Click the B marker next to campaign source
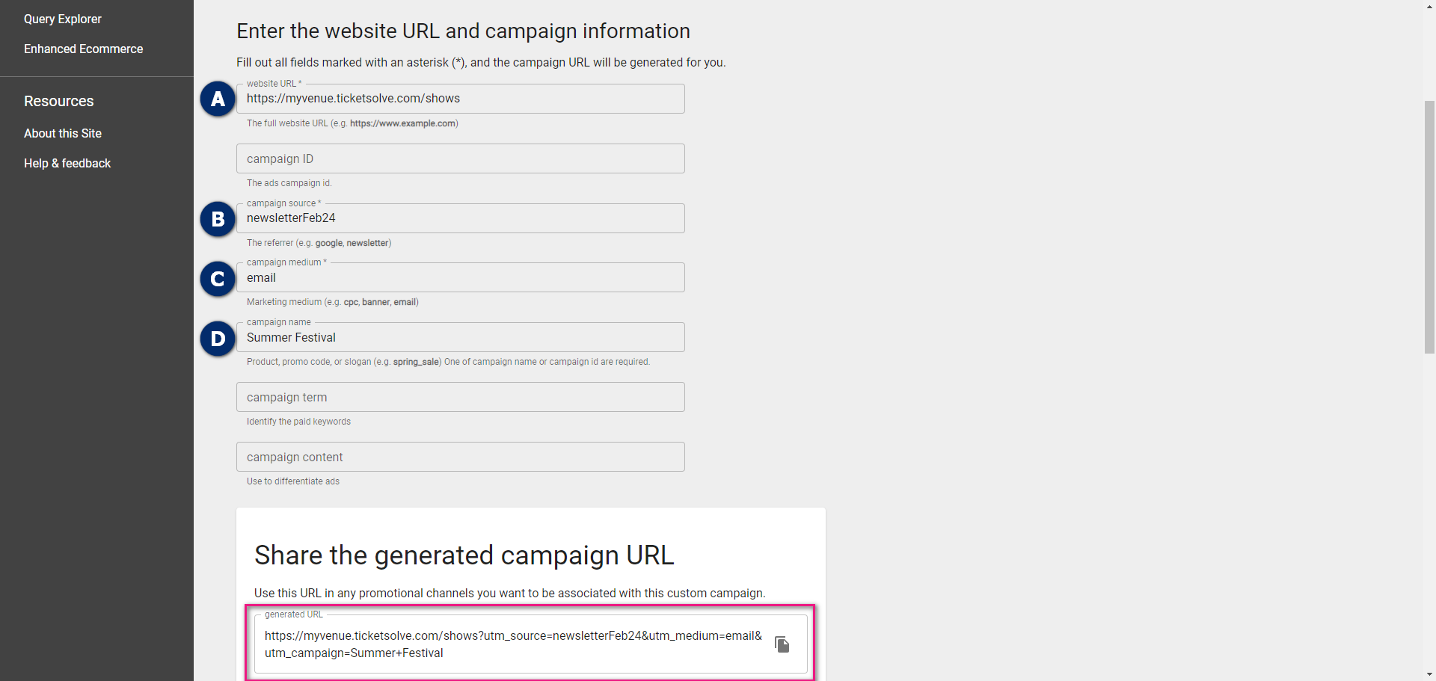Screen dimensions: 1436x681 tap(217, 219)
